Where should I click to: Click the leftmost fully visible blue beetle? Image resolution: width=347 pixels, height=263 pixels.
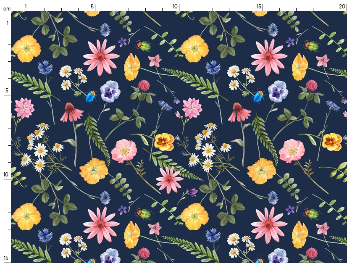point(90,97)
